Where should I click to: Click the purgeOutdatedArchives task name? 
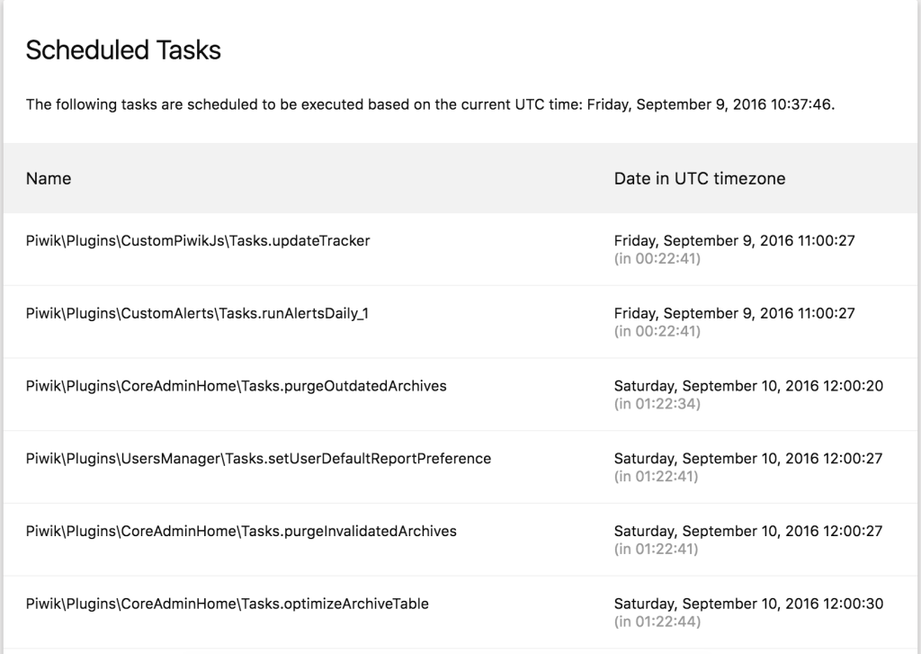point(237,386)
